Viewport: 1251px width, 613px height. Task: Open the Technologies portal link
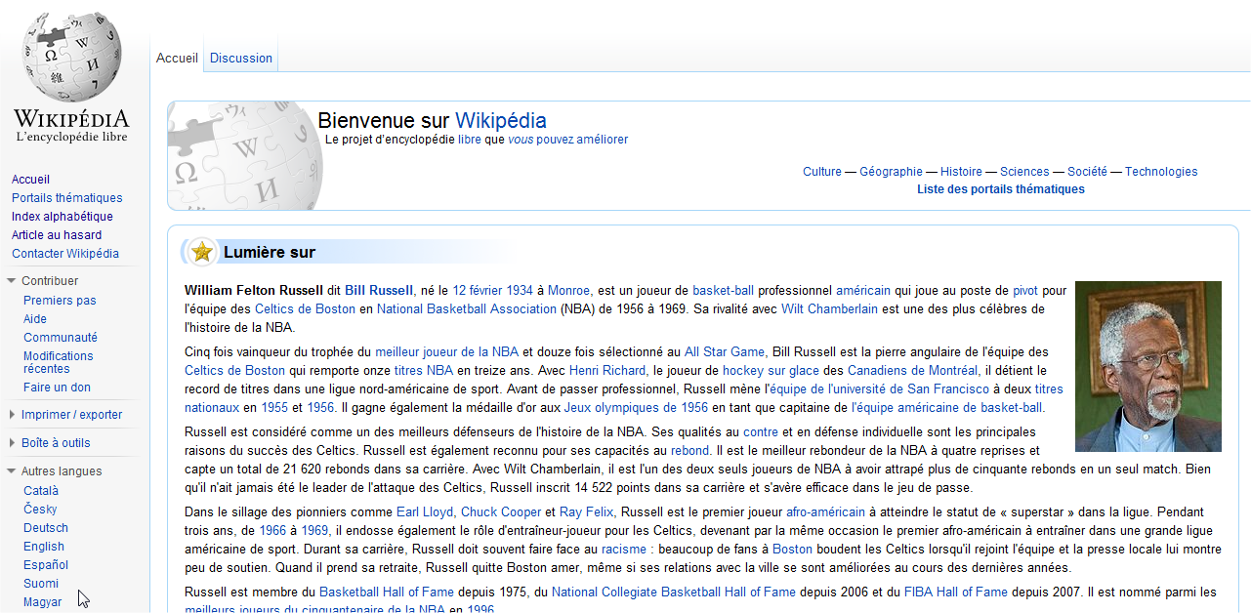1161,172
